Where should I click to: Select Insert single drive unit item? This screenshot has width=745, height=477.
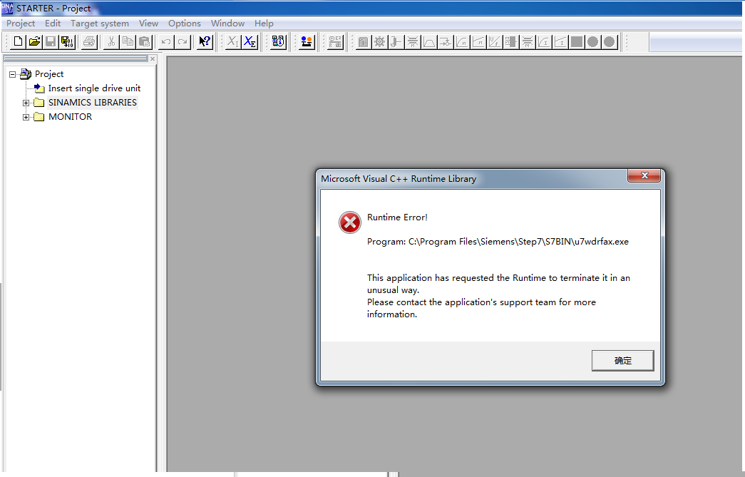point(94,88)
